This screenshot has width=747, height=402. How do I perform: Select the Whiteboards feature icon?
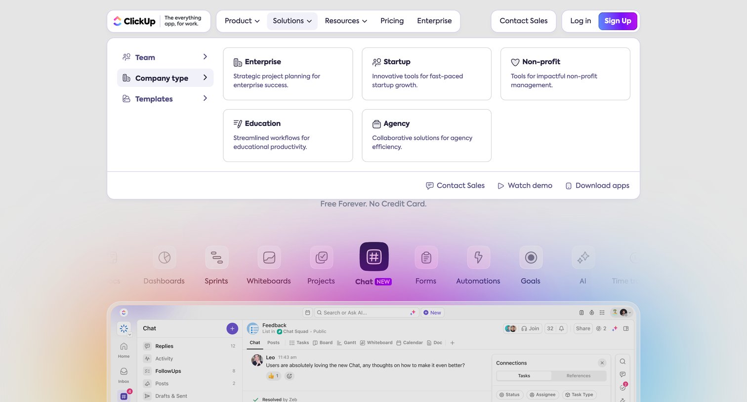pos(269,257)
